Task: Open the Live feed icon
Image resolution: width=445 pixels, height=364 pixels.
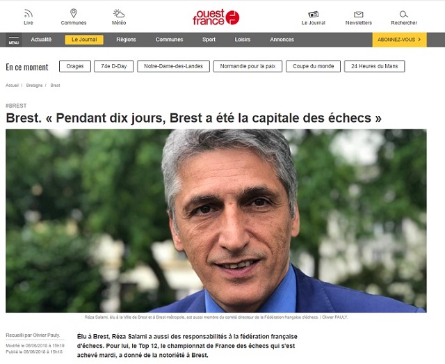Action: [29, 13]
